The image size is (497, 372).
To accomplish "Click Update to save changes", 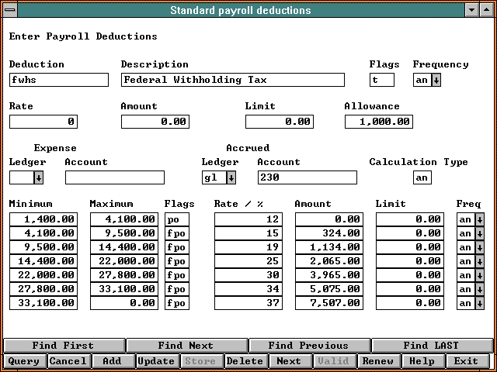I will click(x=156, y=361).
